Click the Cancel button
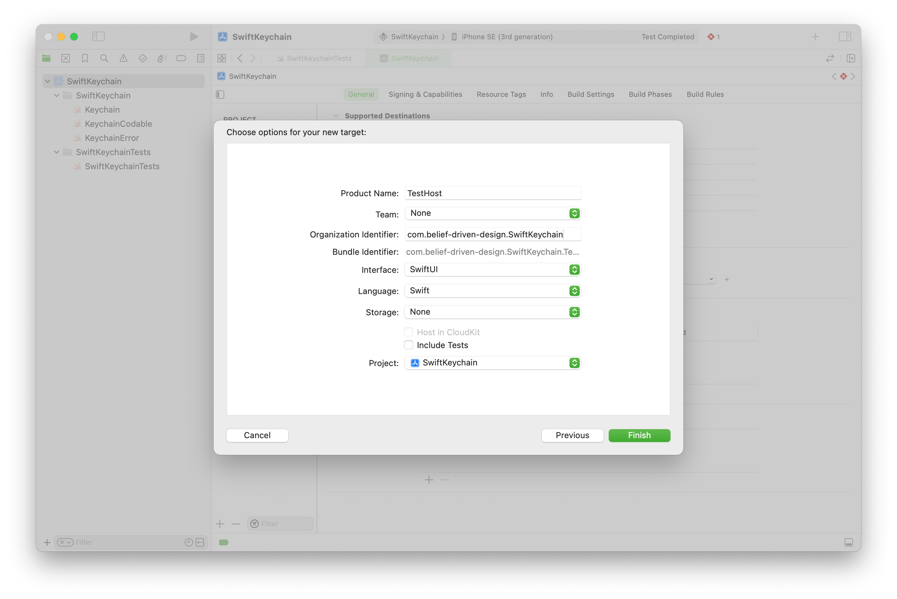This screenshot has width=897, height=599. (257, 435)
